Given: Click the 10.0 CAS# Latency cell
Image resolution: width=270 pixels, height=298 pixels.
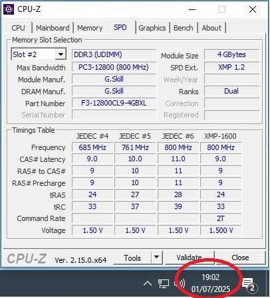Looking at the screenshot, I should (135, 159).
